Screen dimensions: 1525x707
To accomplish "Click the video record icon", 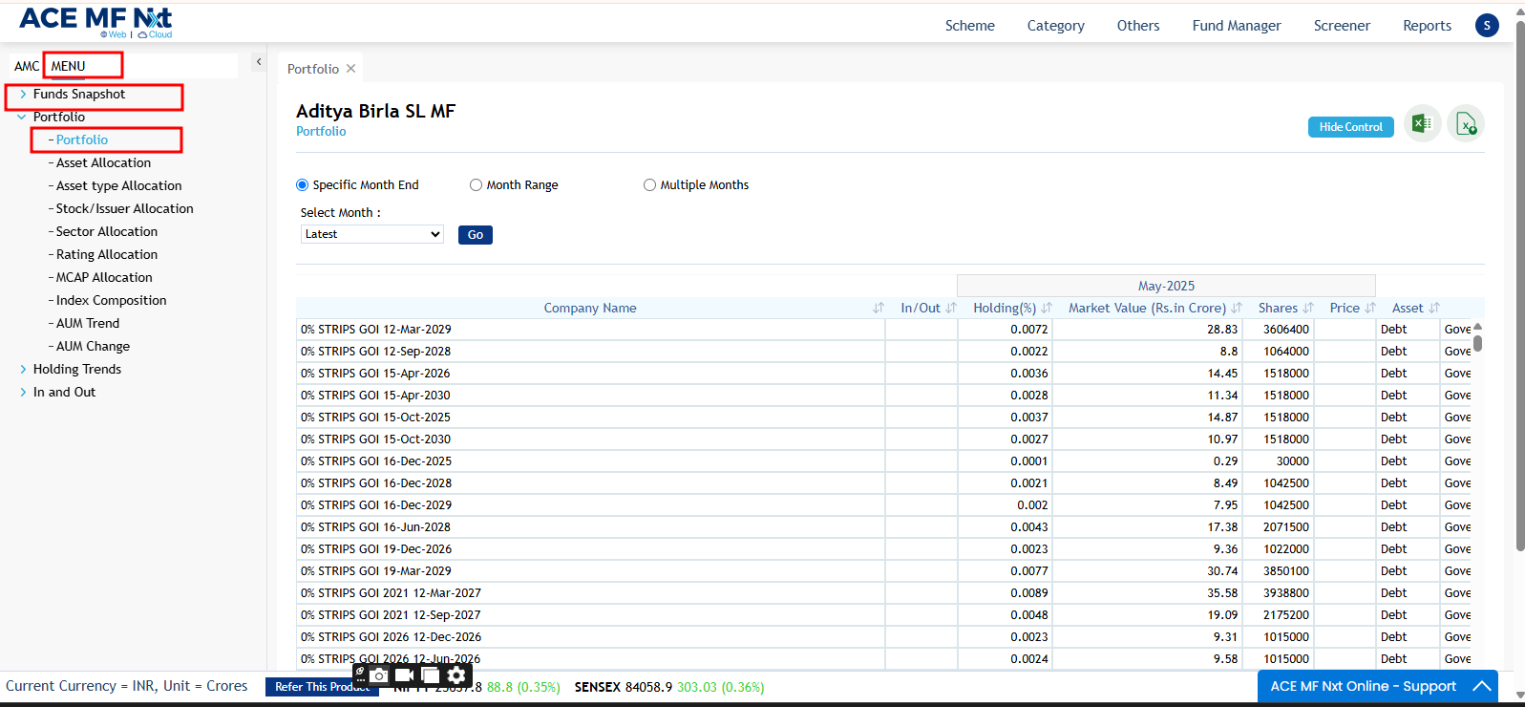I will (405, 675).
